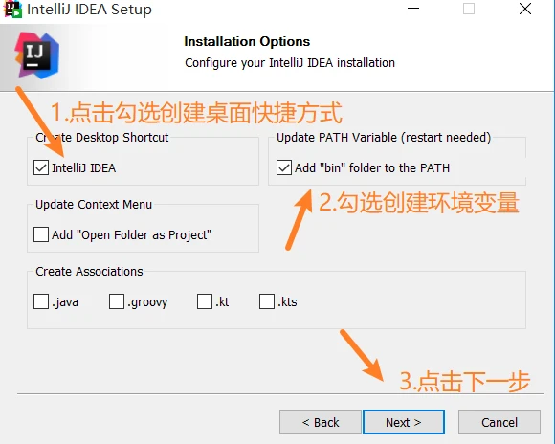
Task: Minimize the Setup window
Action: pyautogui.click(x=413, y=9)
